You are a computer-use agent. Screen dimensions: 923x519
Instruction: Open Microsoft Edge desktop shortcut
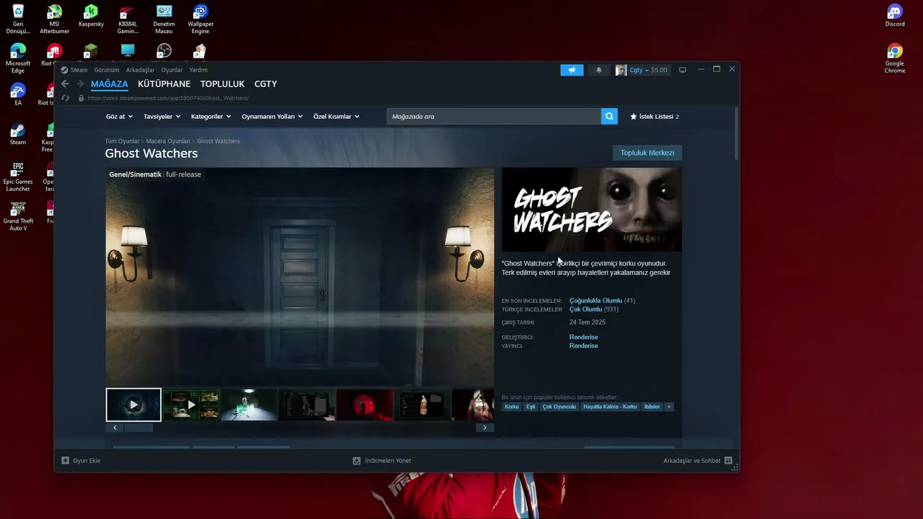(x=18, y=58)
